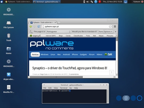Screen dimensions: 144x108
Task: Open the Gadgets section link
Action: 83,54
